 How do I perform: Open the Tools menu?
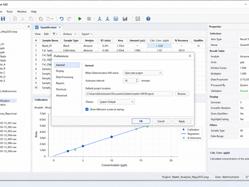pos(9,12)
